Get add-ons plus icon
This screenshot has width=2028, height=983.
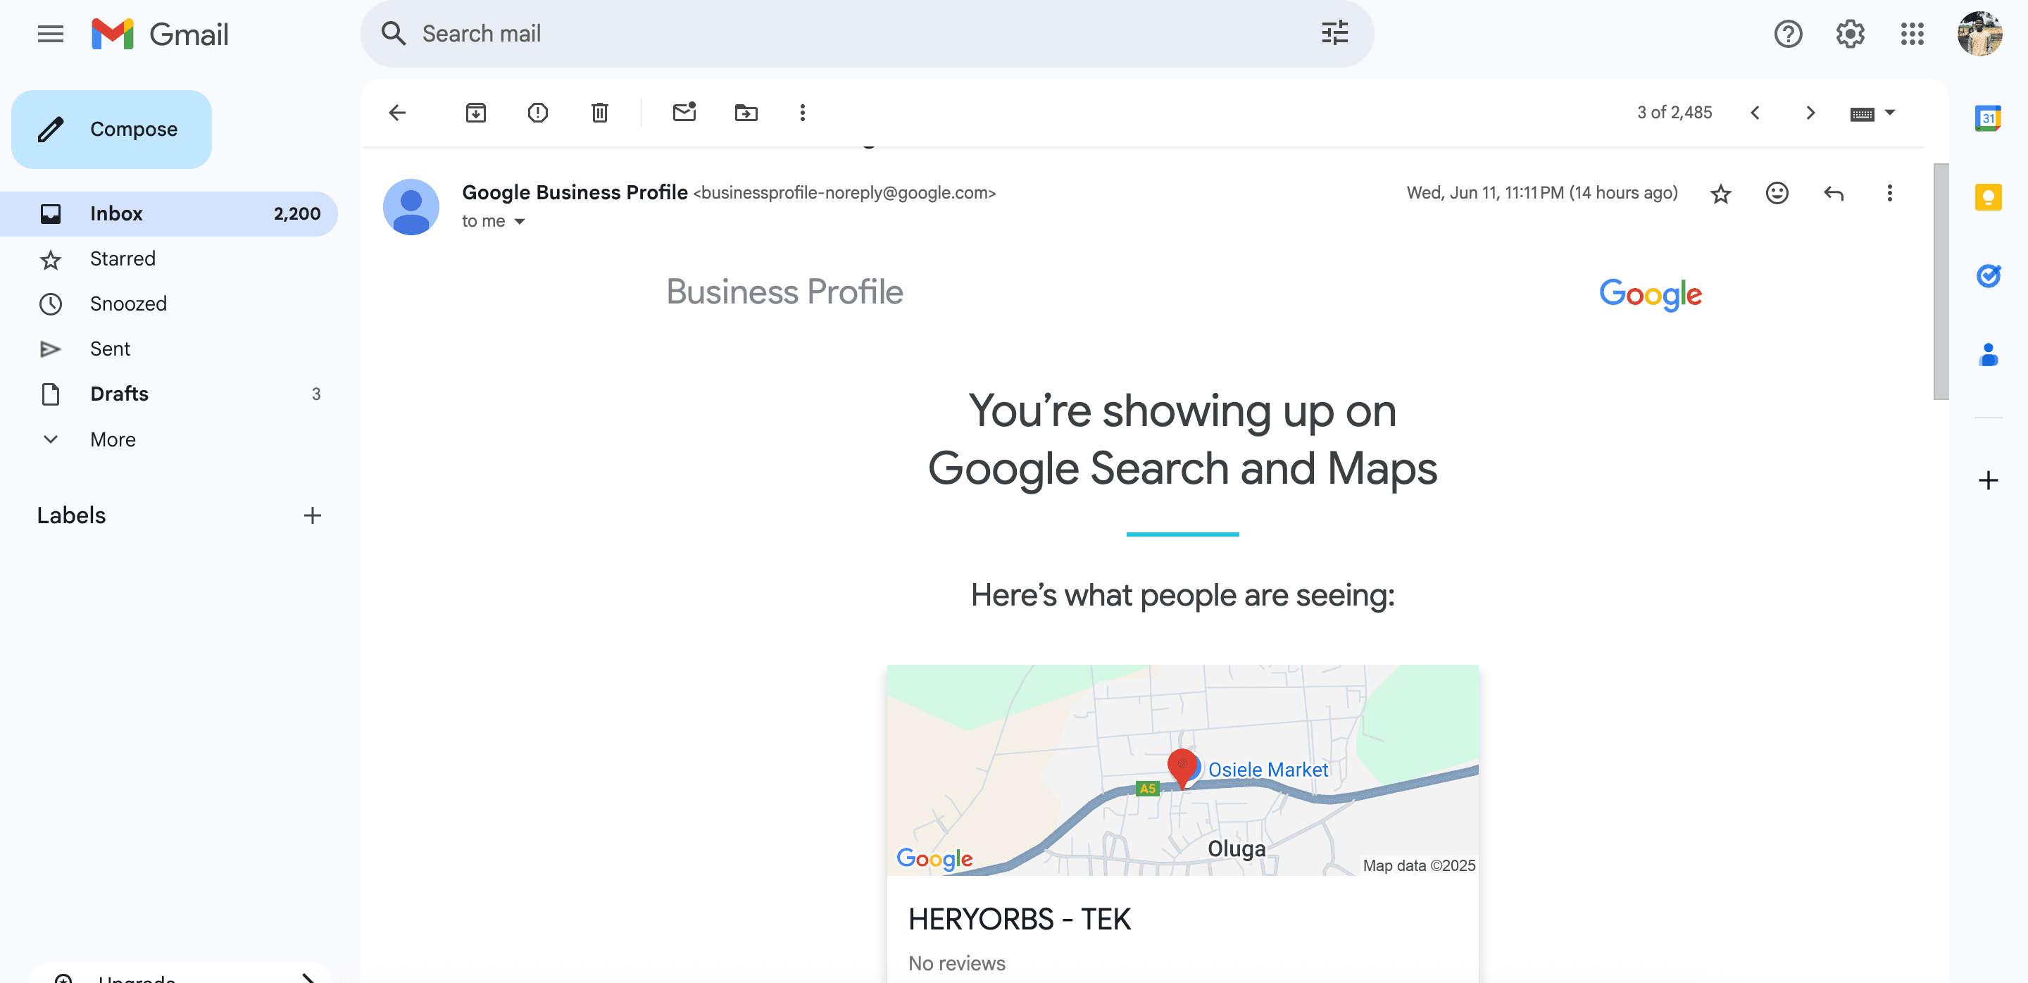click(x=1988, y=480)
